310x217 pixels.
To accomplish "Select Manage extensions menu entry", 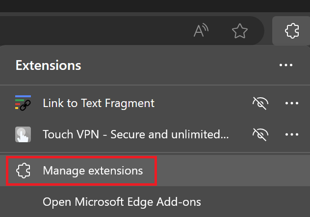I will [x=93, y=171].
